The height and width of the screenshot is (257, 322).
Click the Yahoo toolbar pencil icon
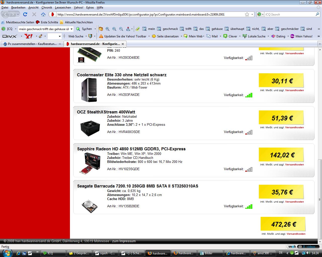[x=40, y=36]
